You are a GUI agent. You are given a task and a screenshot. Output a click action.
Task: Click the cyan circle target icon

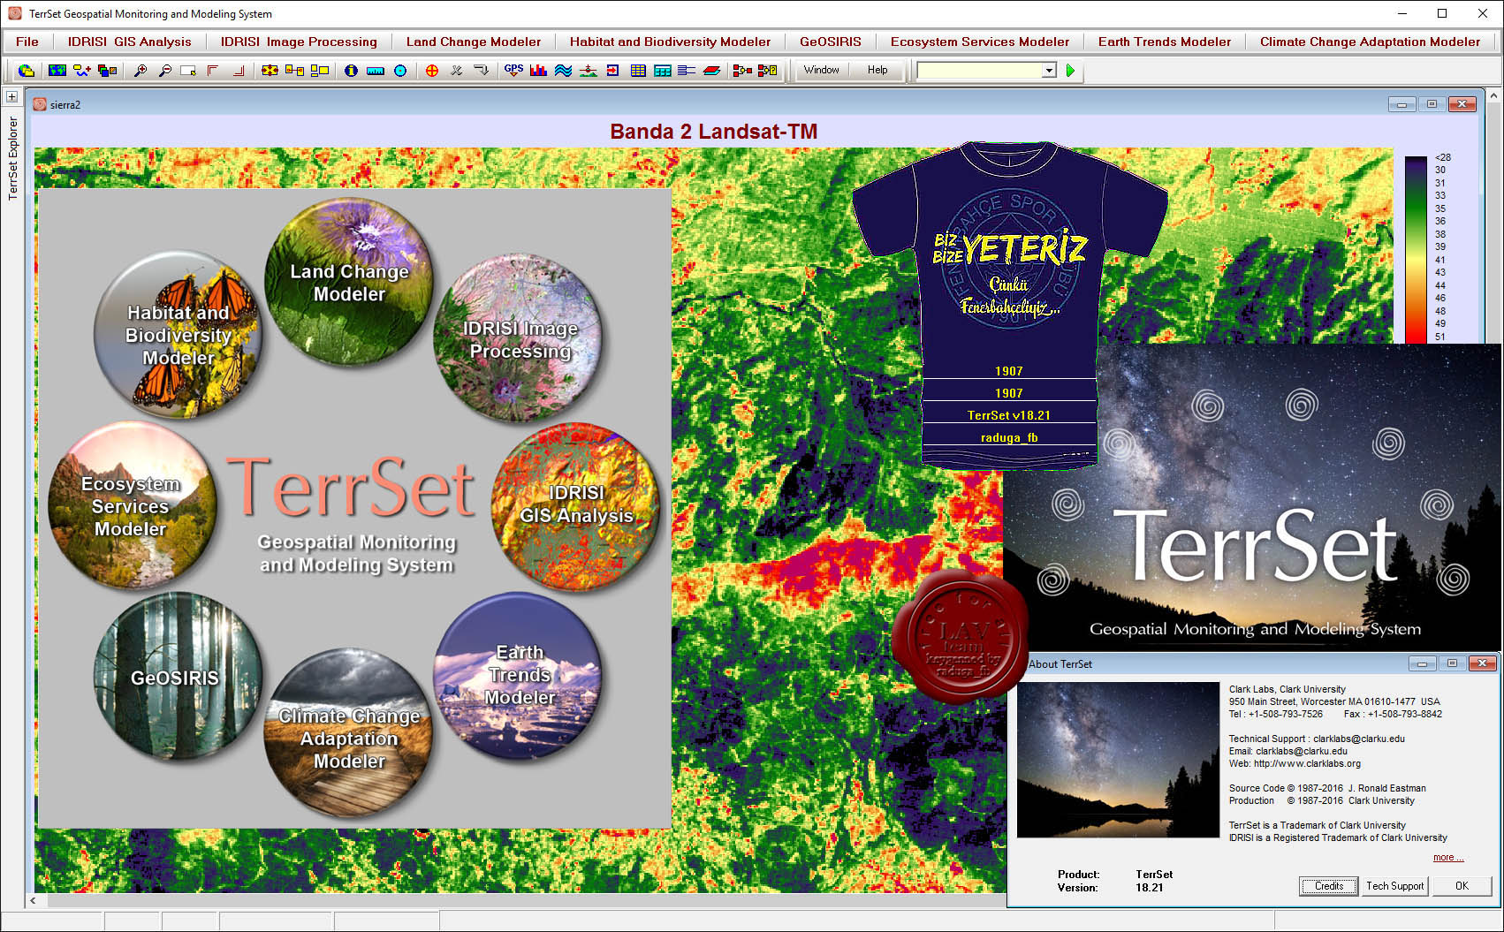[x=400, y=70]
